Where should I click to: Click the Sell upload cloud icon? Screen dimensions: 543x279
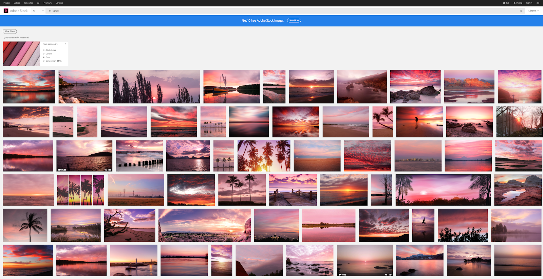(504, 3)
